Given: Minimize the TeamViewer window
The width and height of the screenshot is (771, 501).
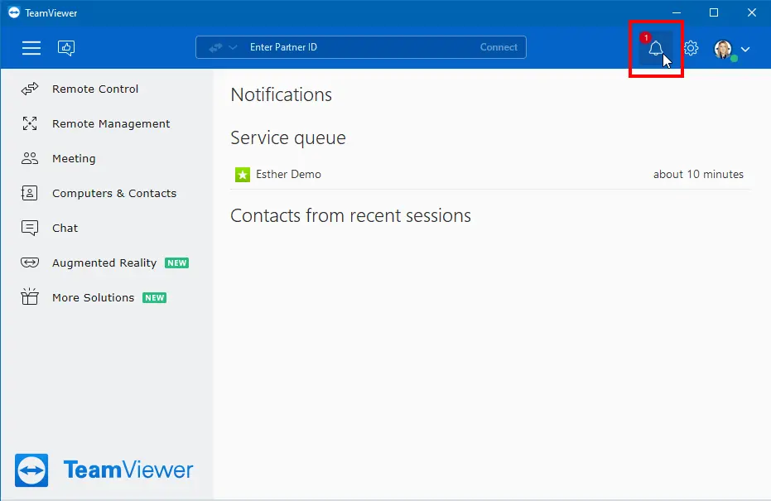Looking at the screenshot, I should tap(677, 12).
